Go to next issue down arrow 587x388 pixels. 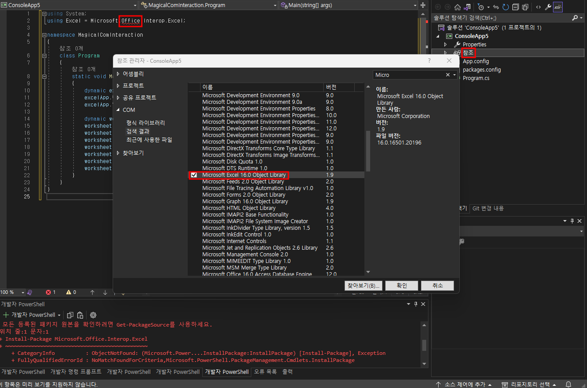point(105,293)
